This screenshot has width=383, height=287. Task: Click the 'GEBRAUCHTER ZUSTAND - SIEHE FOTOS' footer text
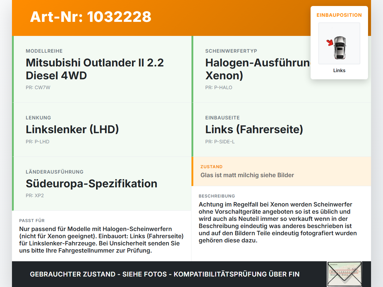[x=165, y=274]
